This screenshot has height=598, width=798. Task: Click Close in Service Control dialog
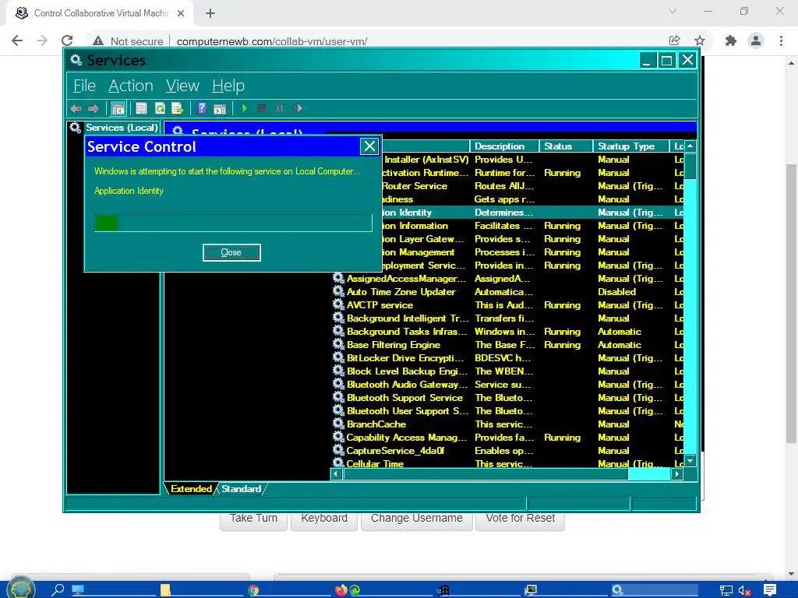tap(231, 252)
